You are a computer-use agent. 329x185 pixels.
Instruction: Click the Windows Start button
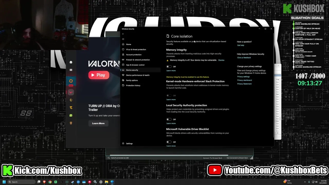pos(4,182)
